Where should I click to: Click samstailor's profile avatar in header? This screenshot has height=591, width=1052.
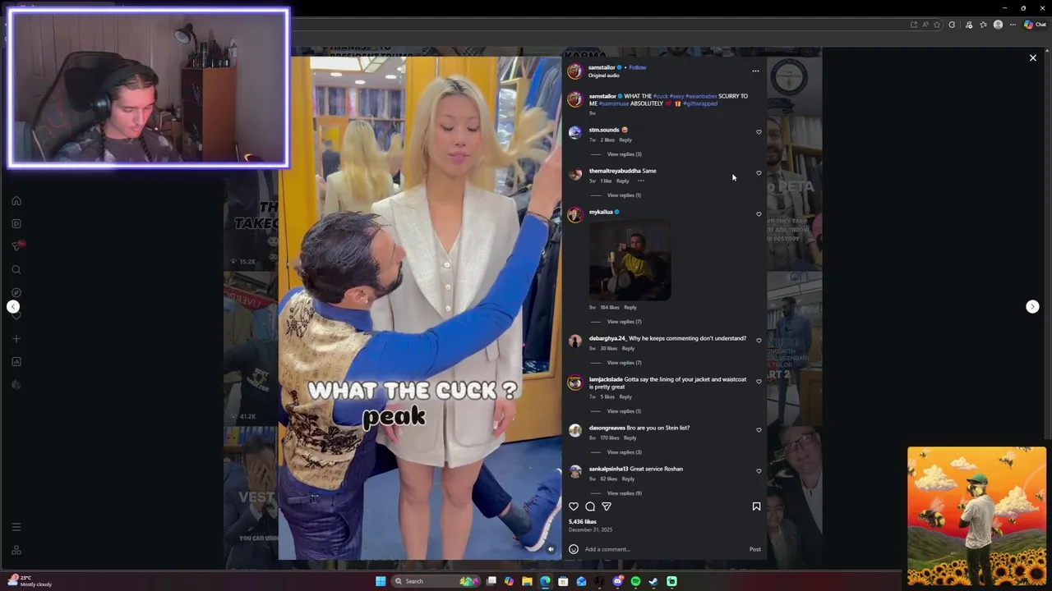(x=574, y=71)
